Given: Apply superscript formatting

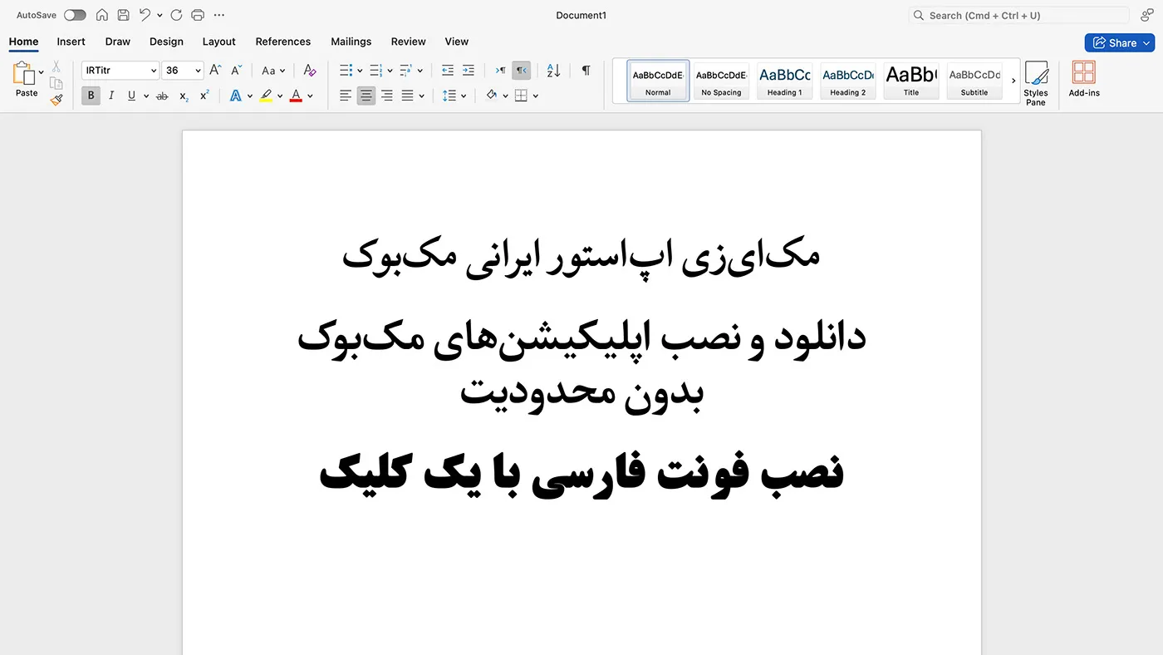Looking at the screenshot, I should pos(204,96).
